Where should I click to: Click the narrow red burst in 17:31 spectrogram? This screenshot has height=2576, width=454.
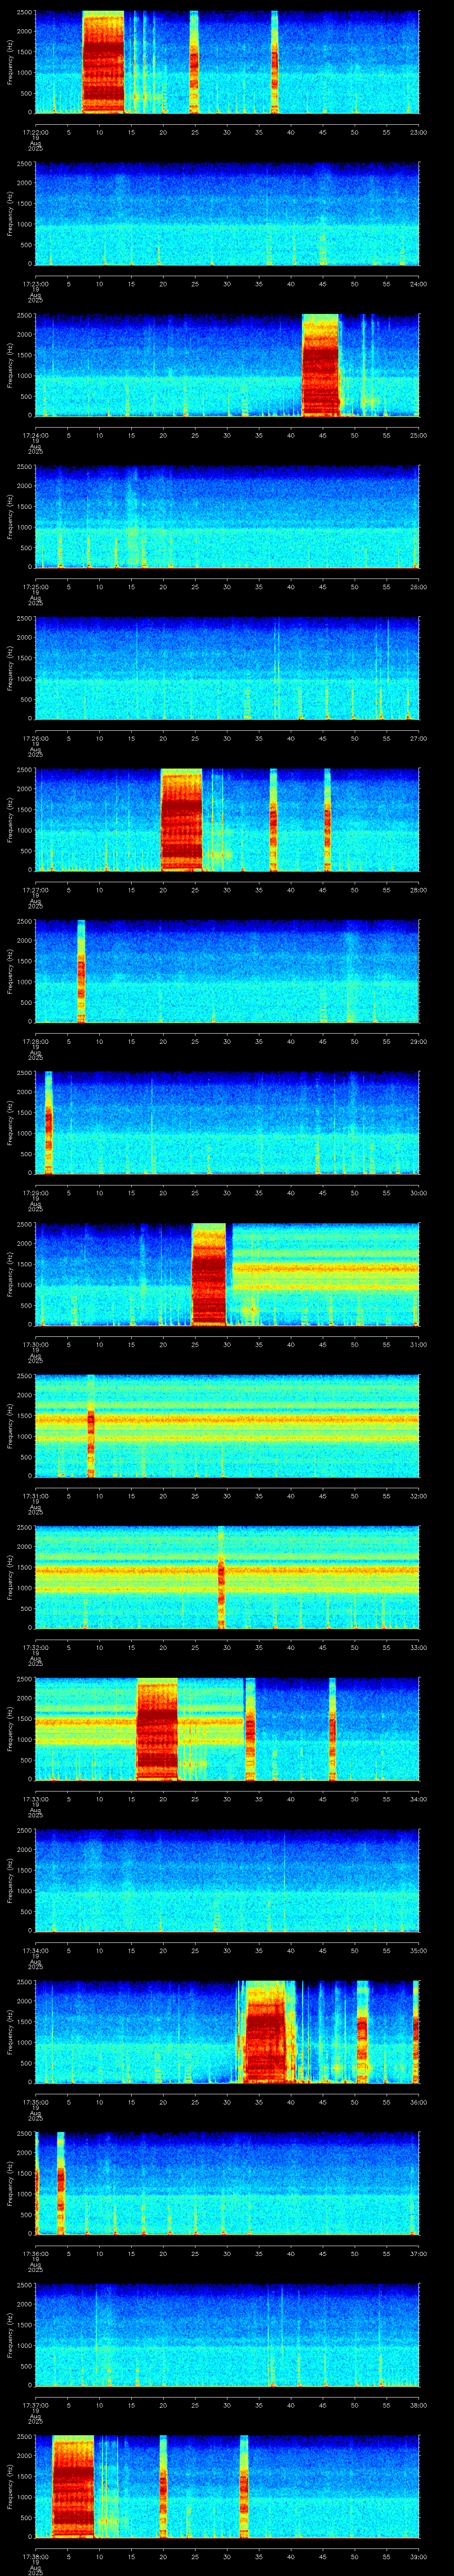point(91,1426)
